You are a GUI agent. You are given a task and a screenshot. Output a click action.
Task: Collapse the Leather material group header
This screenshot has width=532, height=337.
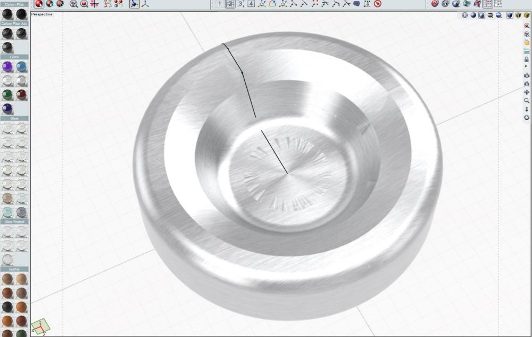tap(14, 269)
